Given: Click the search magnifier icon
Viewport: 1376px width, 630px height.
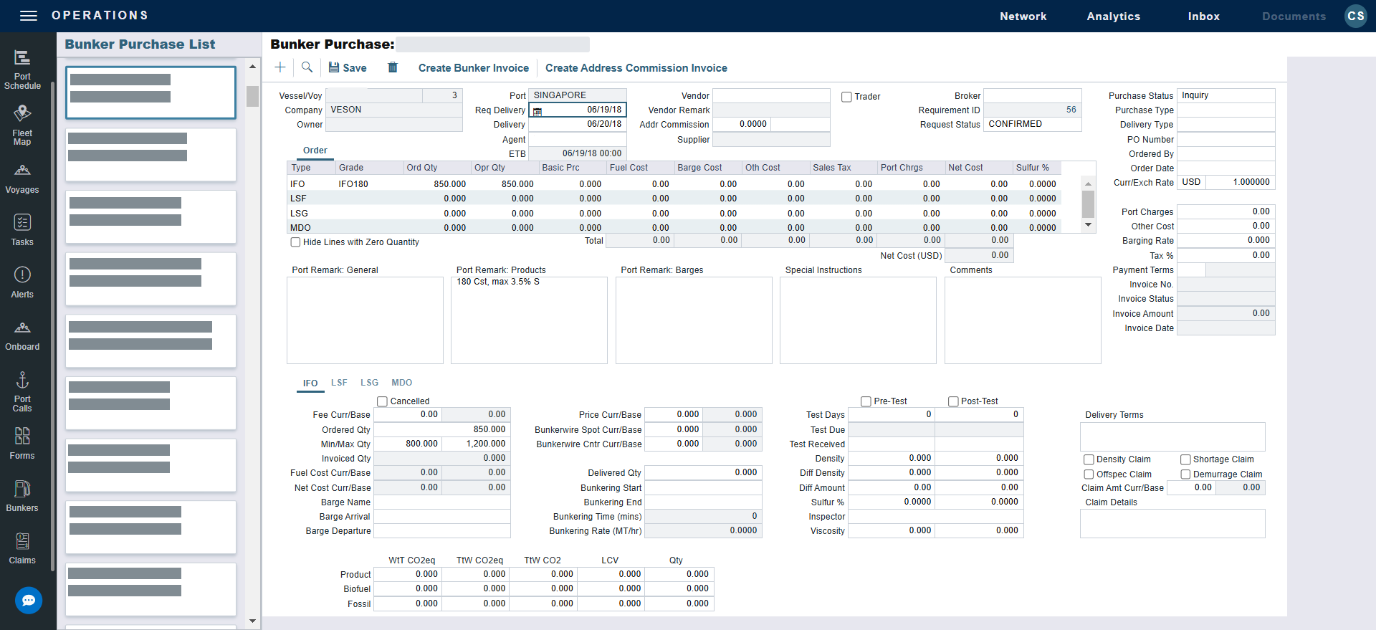Looking at the screenshot, I should coord(307,67).
